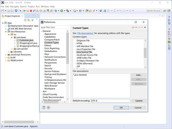Click the green Resume debug icon
This screenshot has height=129, width=172.
[x=24, y=11]
